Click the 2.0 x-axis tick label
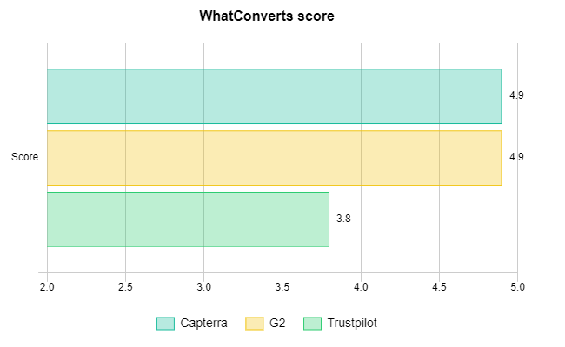This screenshot has width=565, height=347. 47,287
